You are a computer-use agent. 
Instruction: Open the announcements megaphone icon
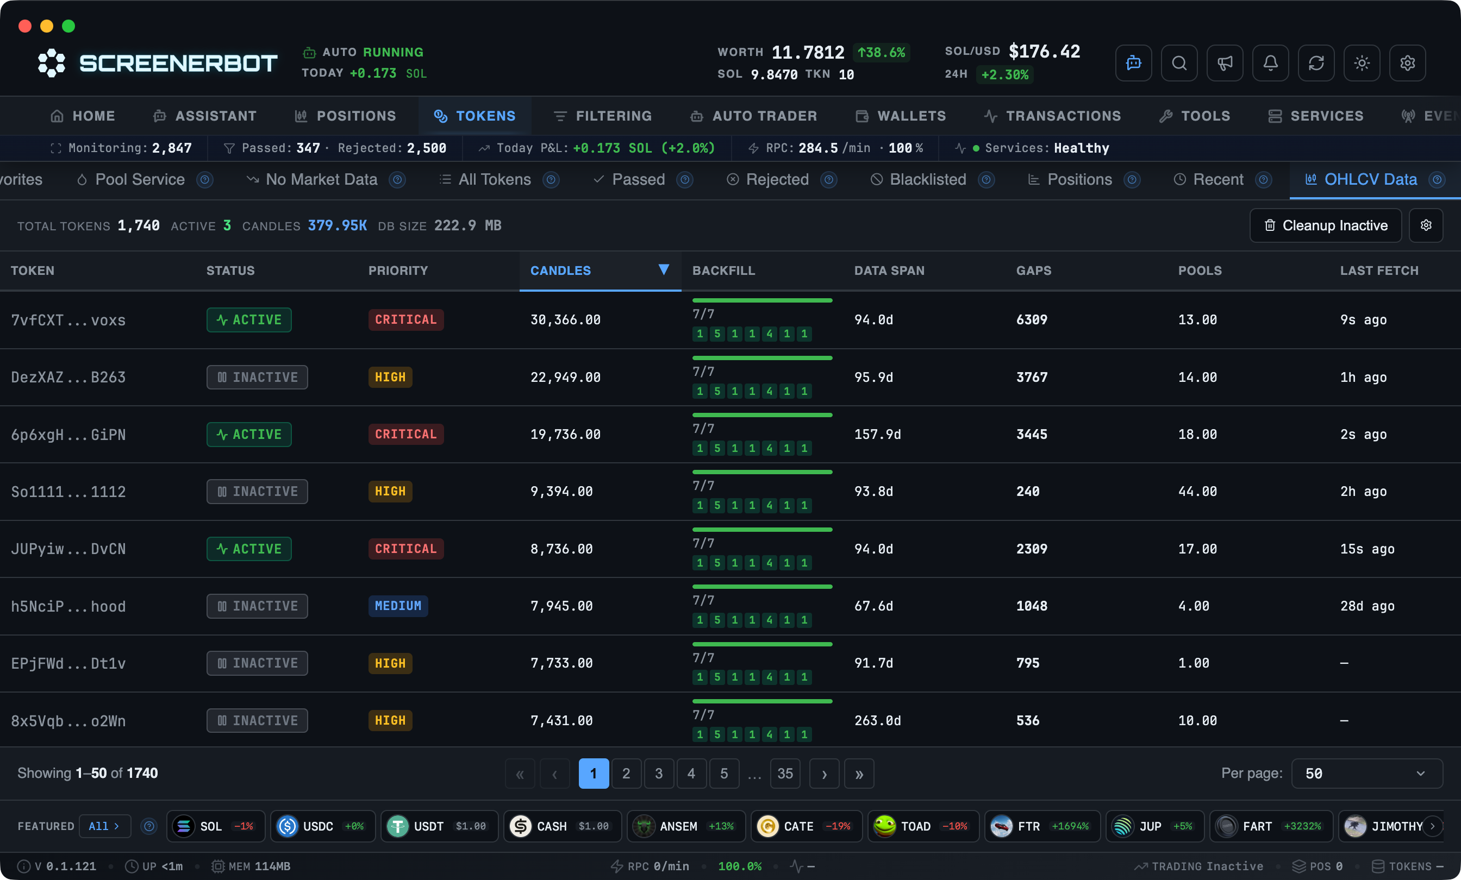[1225, 63]
